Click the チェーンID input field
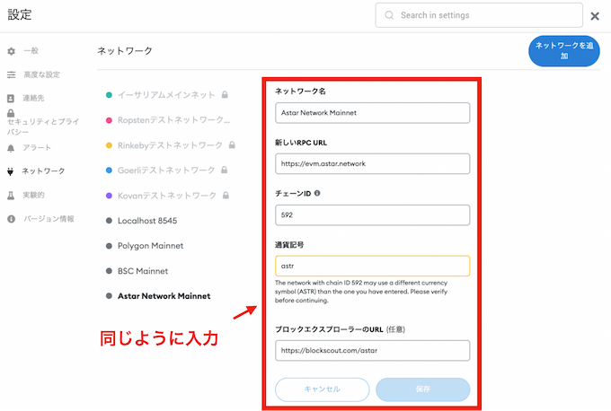This screenshot has width=611, height=411. pos(373,214)
